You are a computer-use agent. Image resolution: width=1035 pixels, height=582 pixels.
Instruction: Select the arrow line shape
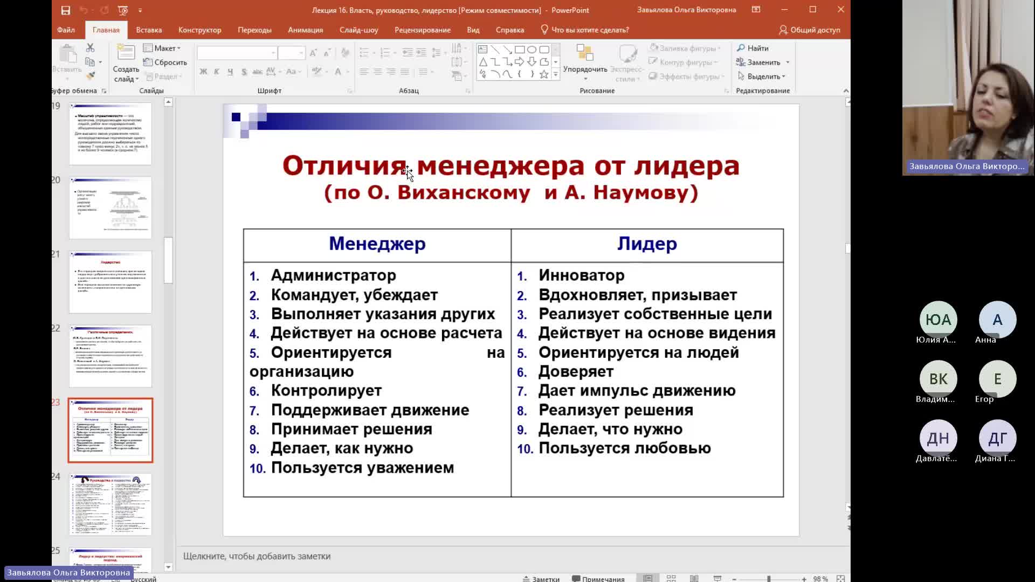[507, 49]
